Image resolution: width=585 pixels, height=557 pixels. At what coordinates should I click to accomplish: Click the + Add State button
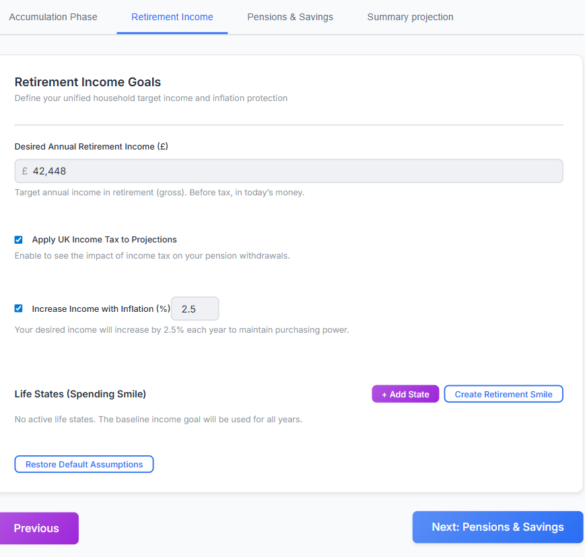point(405,394)
